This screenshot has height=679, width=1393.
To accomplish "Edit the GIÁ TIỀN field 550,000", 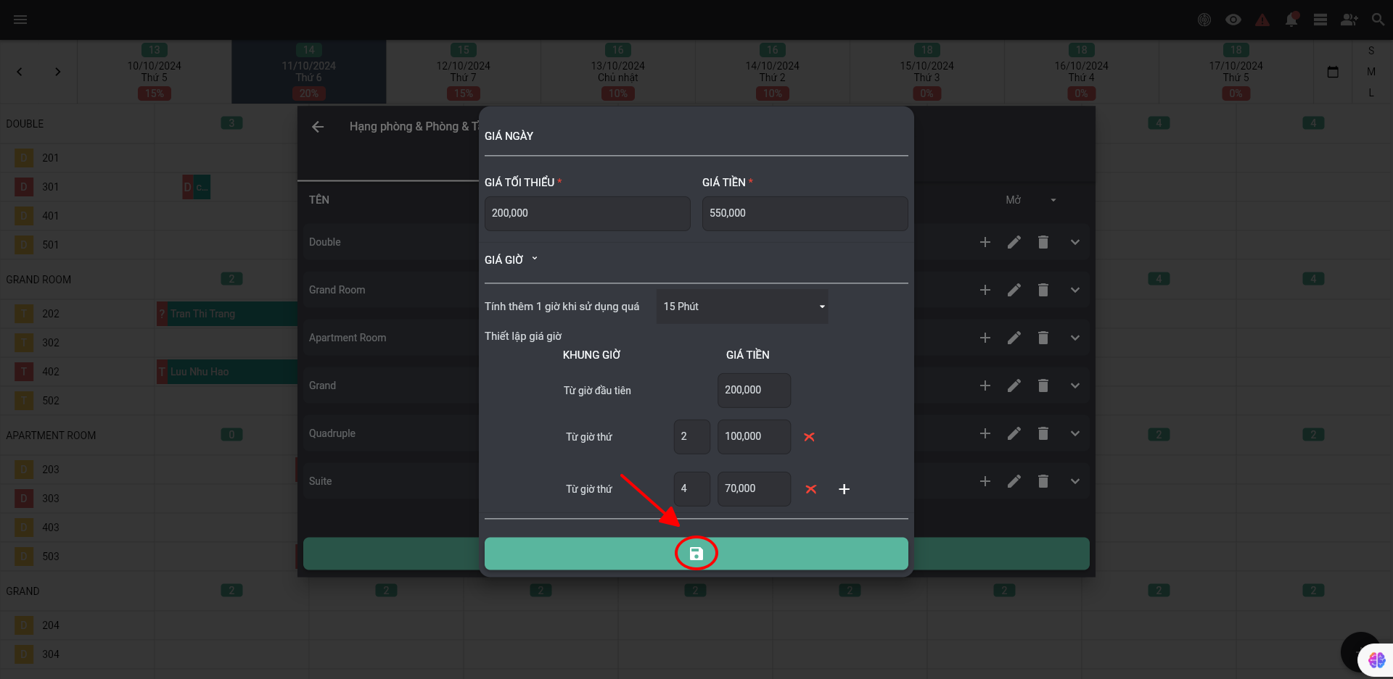I will [x=805, y=214].
